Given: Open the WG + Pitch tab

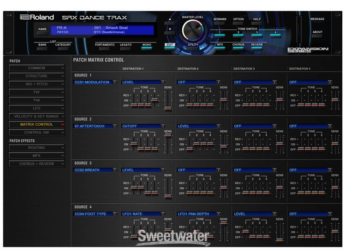Looking at the screenshot, I should tap(36, 84).
